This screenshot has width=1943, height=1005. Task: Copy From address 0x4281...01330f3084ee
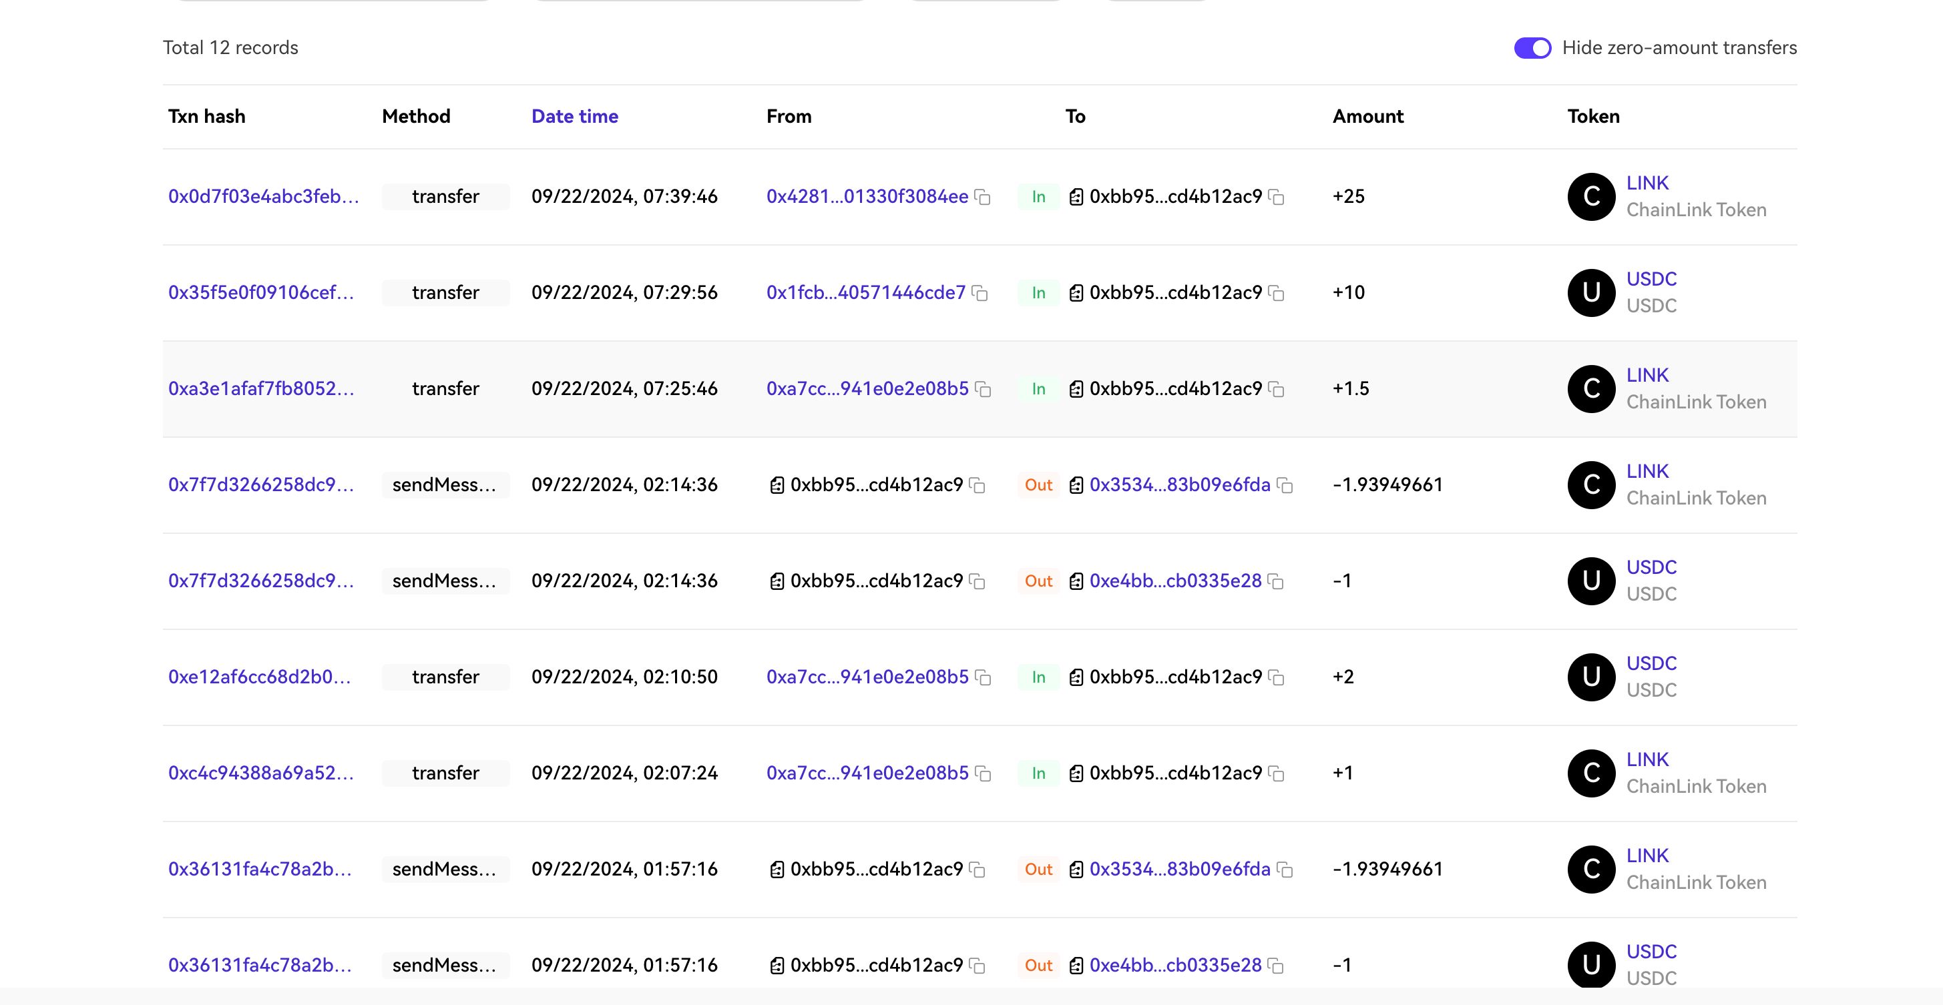(x=983, y=197)
